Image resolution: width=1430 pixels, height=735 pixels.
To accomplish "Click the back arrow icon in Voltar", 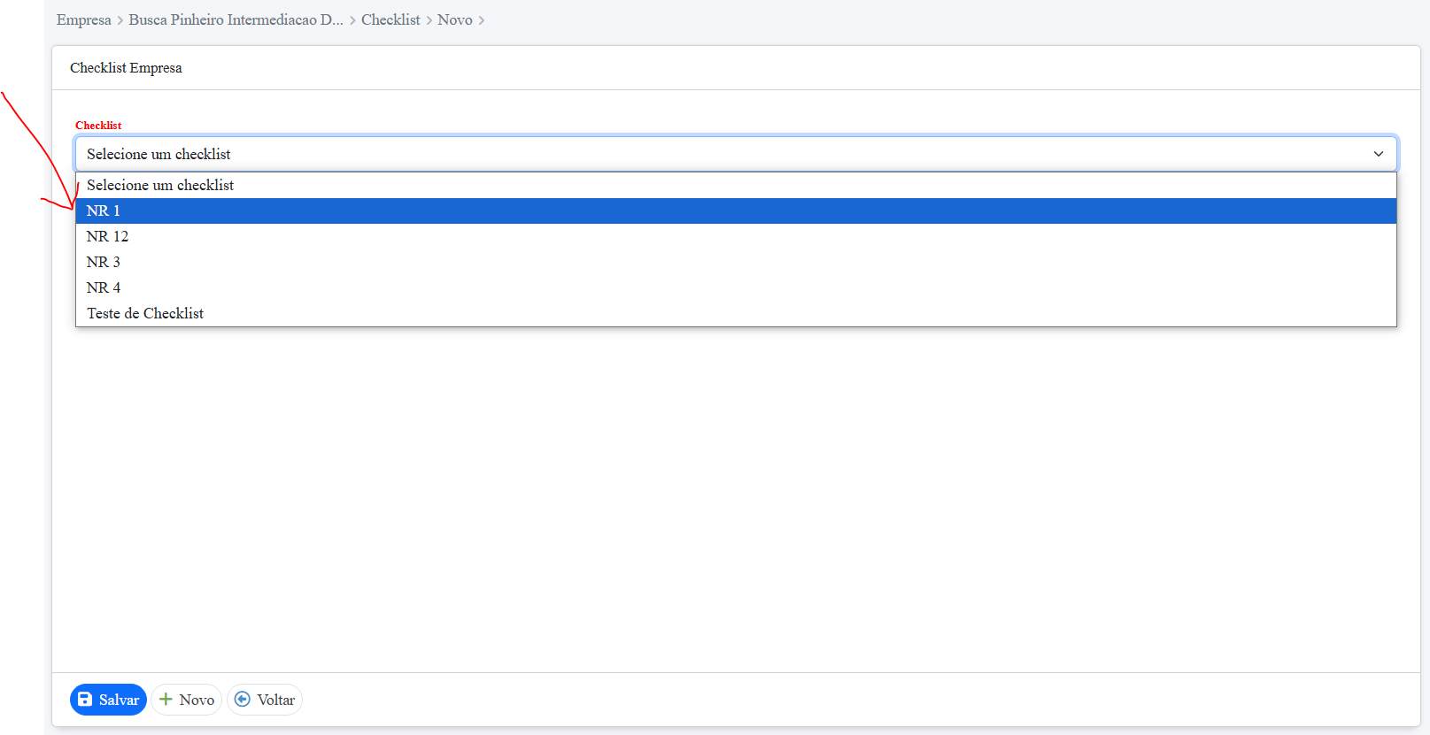I will coord(242,700).
